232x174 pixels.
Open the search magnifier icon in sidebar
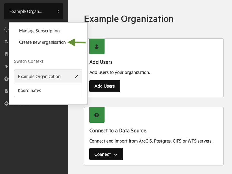pos(6,42)
